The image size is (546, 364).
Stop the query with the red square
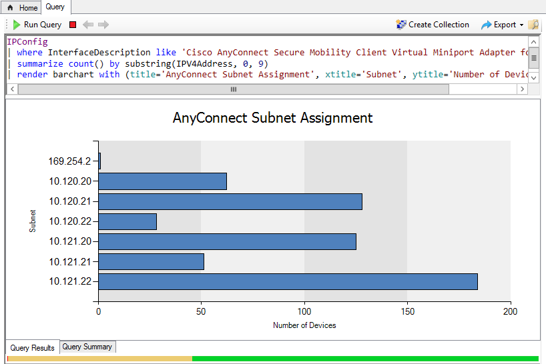coord(73,25)
